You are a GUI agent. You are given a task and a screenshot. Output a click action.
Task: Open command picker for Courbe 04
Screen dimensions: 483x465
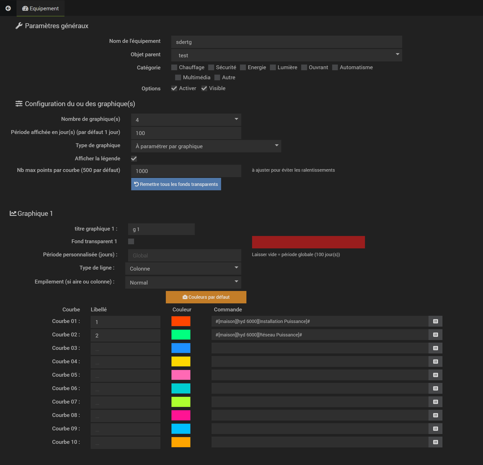click(435, 361)
